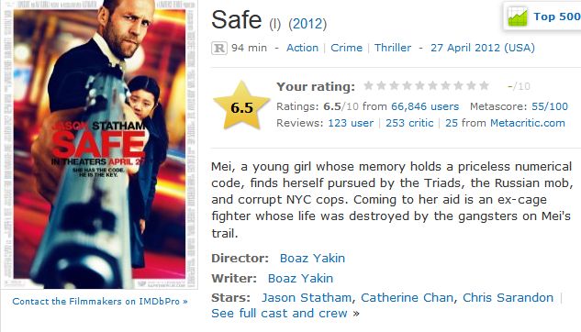Screen dimensions: 581x332
Task: Open the Thriller genre link
Action: [x=393, y=48]
